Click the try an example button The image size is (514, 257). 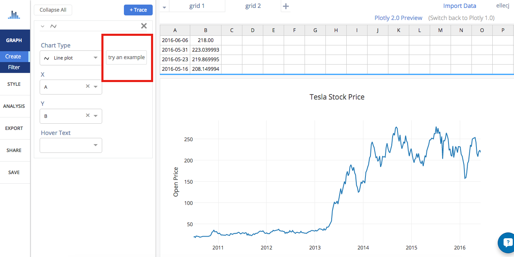[x=126, y=57]
